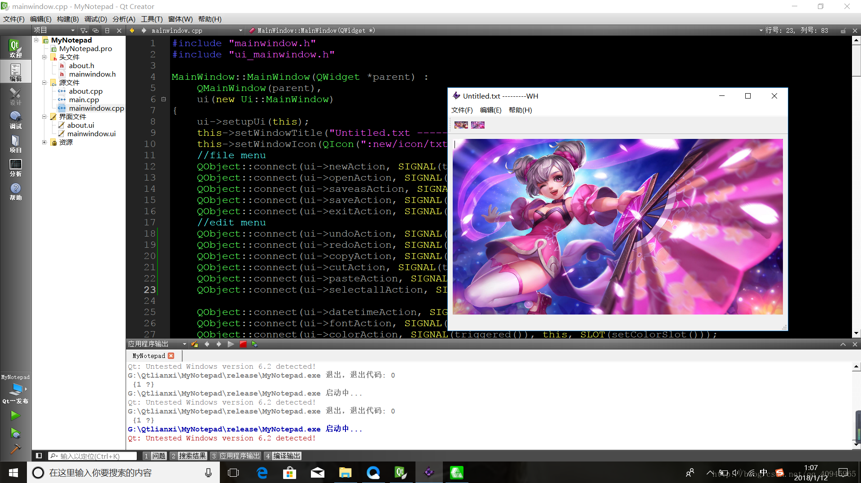
Task: Open the 编辑(E) menu in the Untitled.txt window
Action: [490, 110]
